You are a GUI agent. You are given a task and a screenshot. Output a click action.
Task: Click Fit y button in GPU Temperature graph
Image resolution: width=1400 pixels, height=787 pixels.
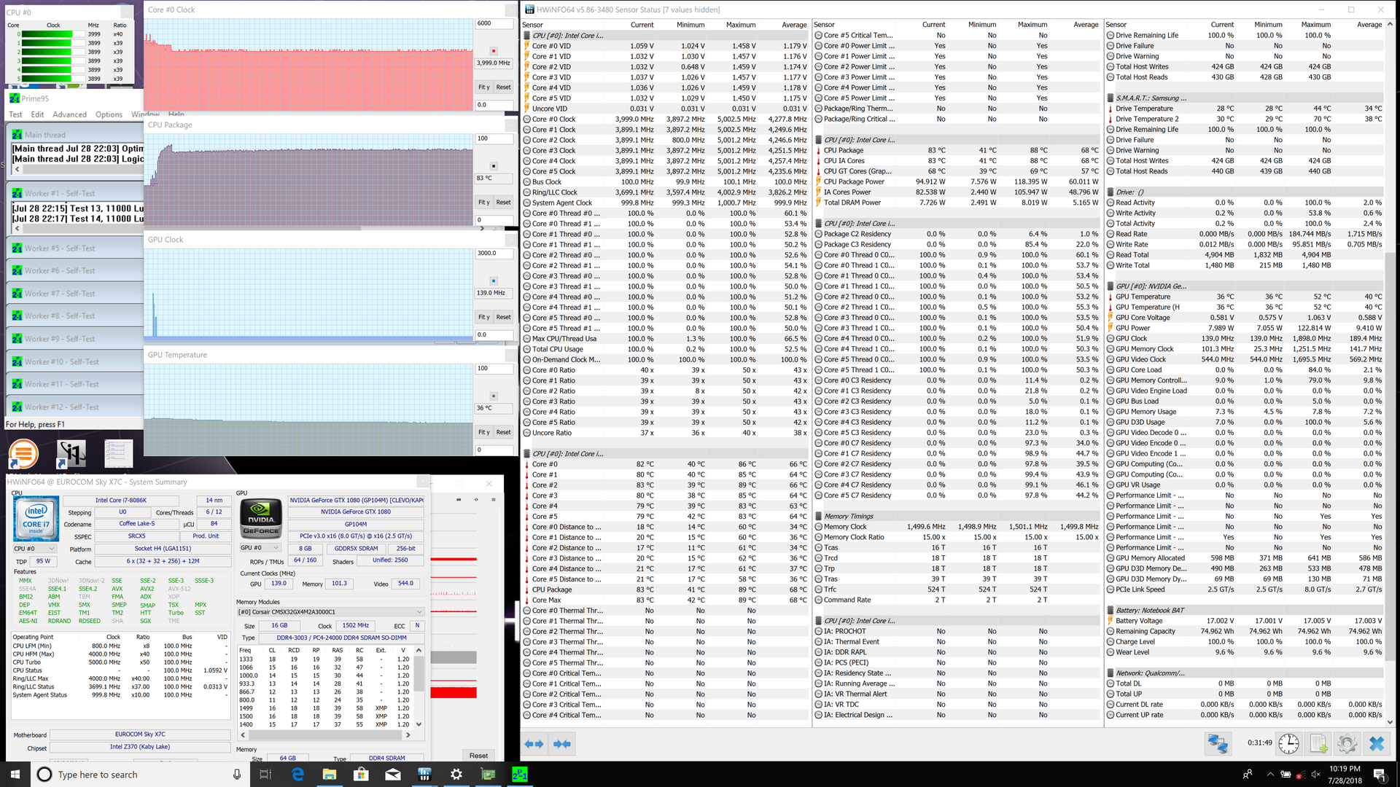click(483, 433)
